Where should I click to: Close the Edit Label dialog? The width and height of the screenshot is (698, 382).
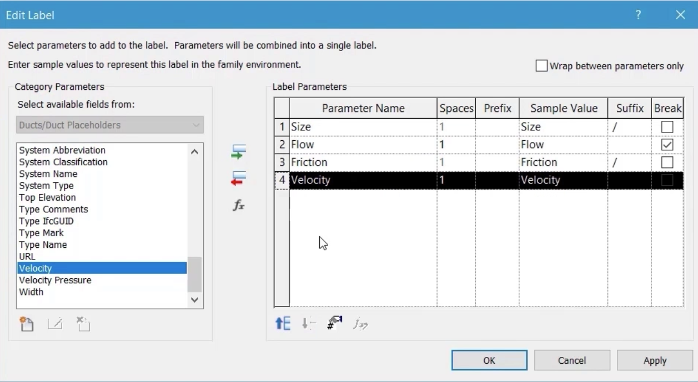[x=680, y=15]
